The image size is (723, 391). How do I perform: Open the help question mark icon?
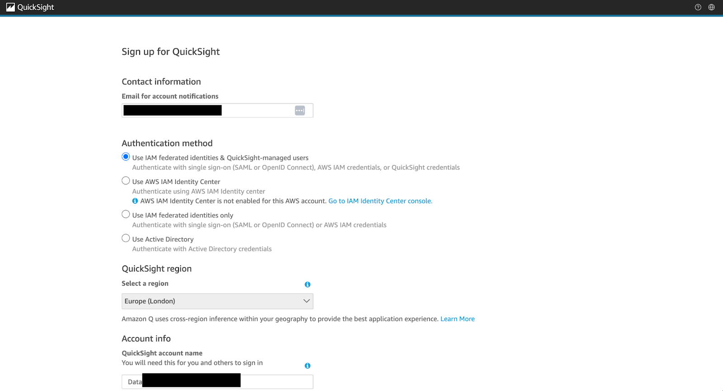698,7
